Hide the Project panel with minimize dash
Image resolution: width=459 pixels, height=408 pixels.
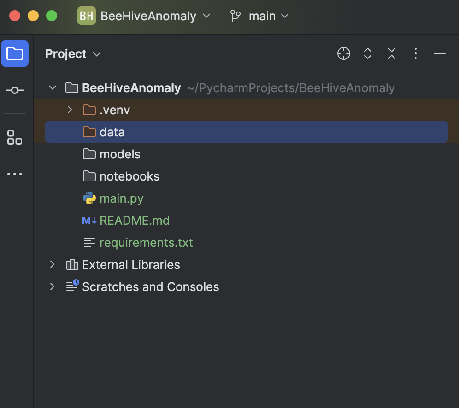[x=440, y=54]
